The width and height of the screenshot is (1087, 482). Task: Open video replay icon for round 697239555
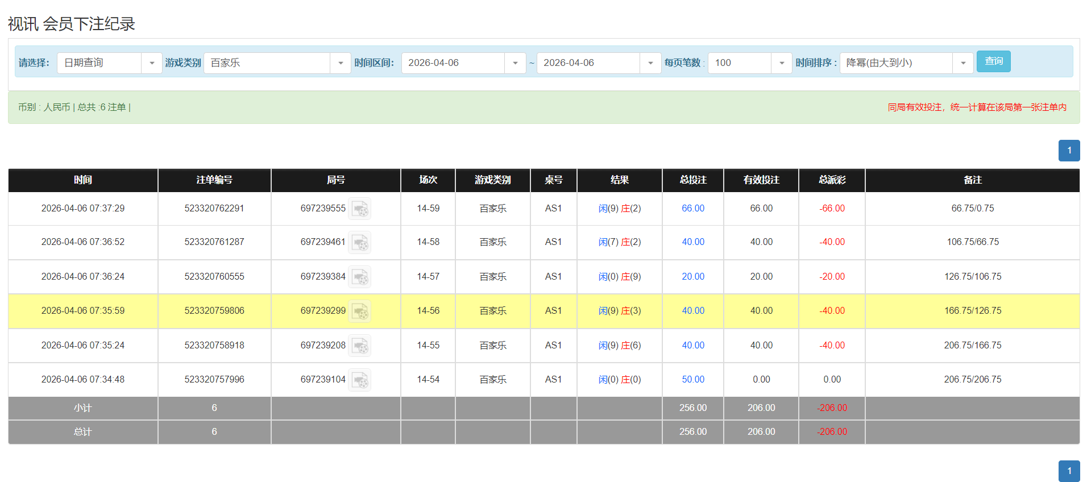[359, 209]
